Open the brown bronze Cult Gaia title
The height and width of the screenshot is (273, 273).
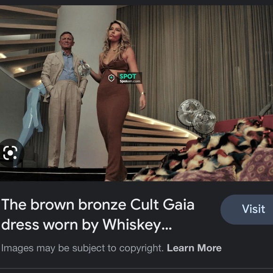(x=97, y=215)
